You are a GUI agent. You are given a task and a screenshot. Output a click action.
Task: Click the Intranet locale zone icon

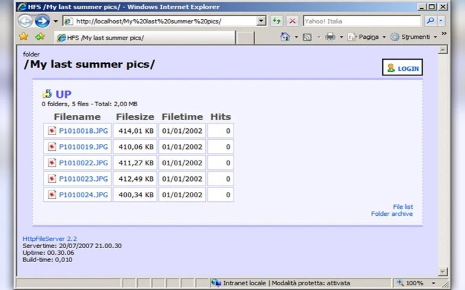216,283
